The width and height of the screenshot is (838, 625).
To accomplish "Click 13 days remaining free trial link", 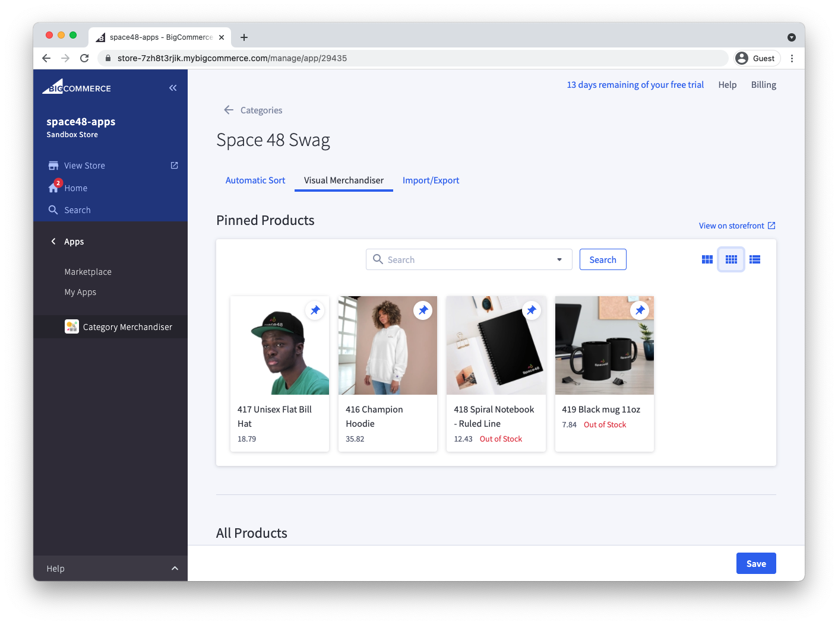I will pos(635,85).
